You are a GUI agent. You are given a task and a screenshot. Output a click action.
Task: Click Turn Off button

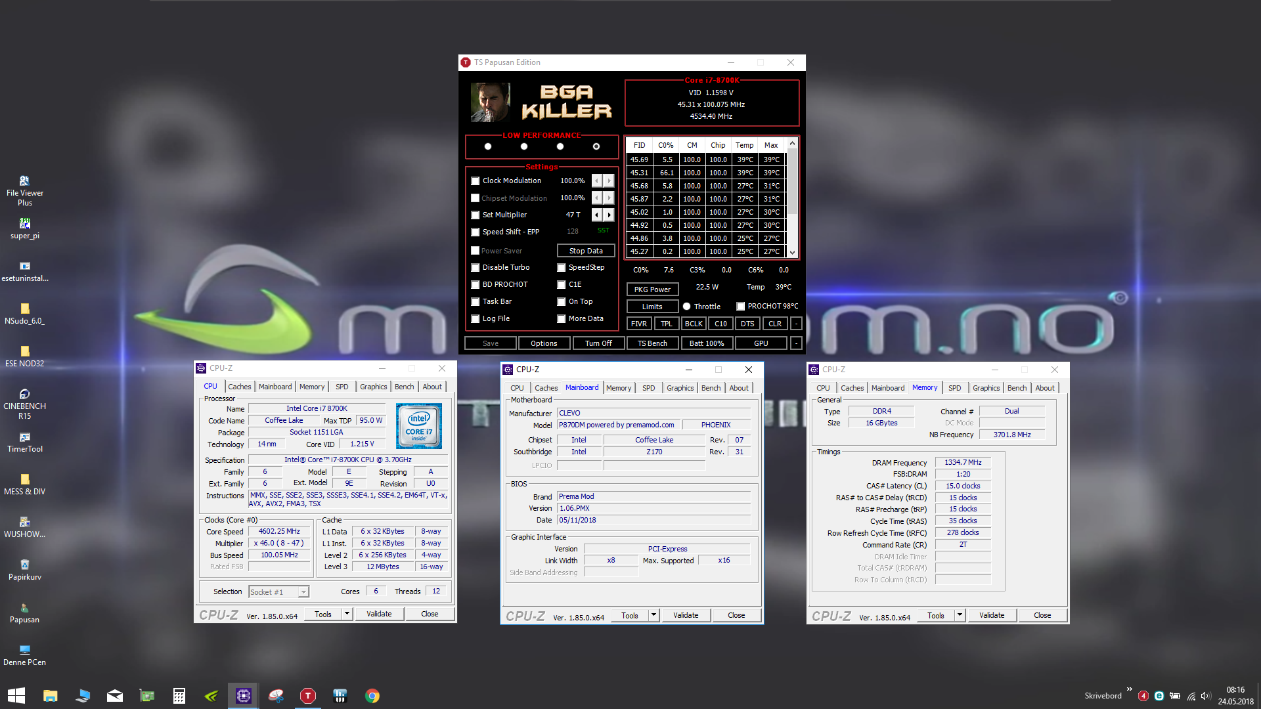coord(598,343)
